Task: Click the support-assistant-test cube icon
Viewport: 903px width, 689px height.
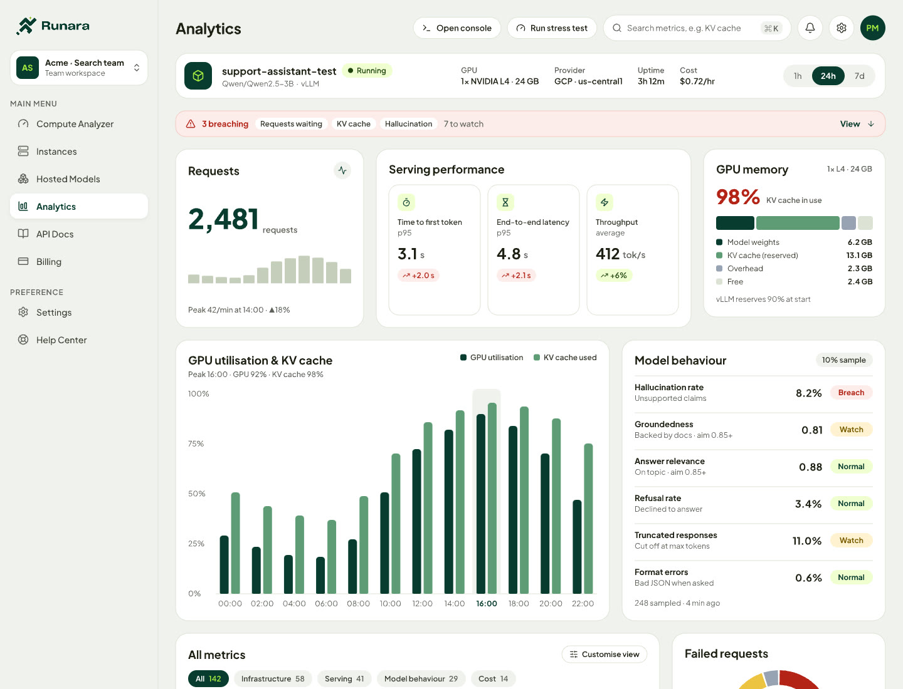Action: pyautogui.click(x=198, y=76)
